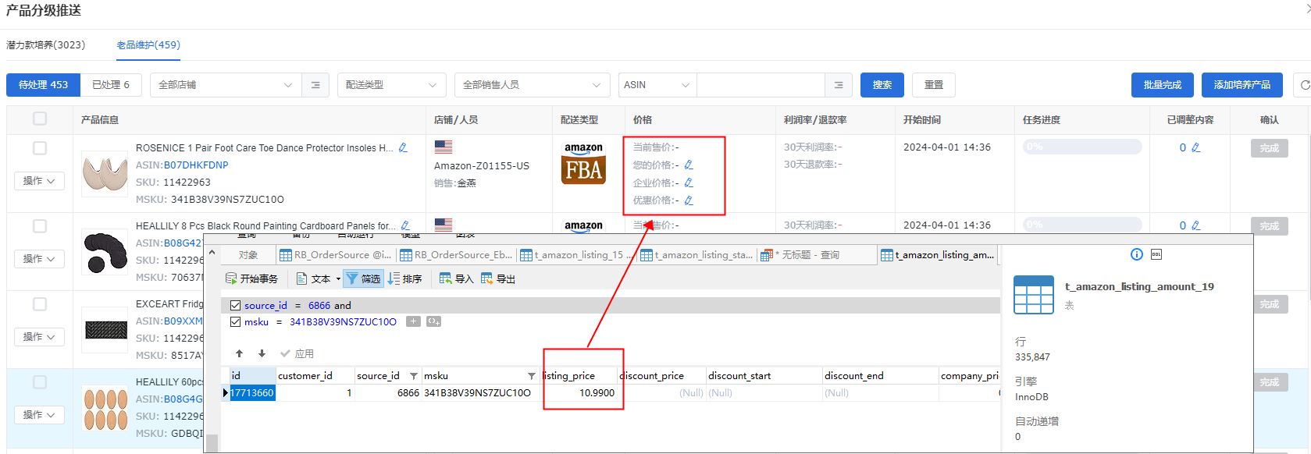Image resolution: width=1311 pixels, height=454 pixels.
Task: Open the 无标题 - 查询 tab in Navicat
Action: click(x=817, y=255)
